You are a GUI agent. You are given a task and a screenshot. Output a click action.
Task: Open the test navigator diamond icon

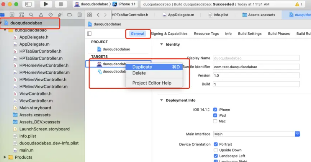[50, 15]
